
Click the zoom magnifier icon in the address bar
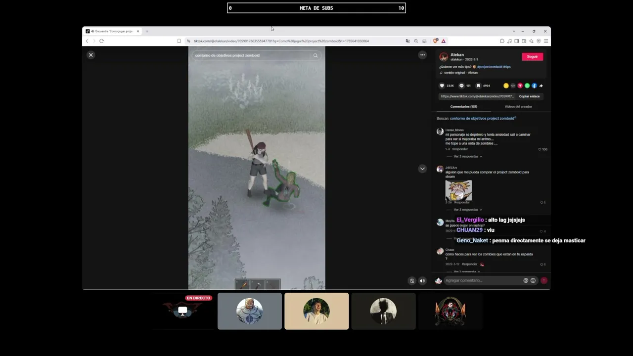(416, 41)
